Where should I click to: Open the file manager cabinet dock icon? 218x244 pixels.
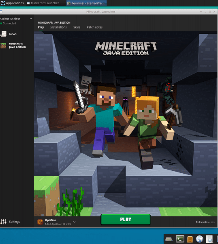190,239
